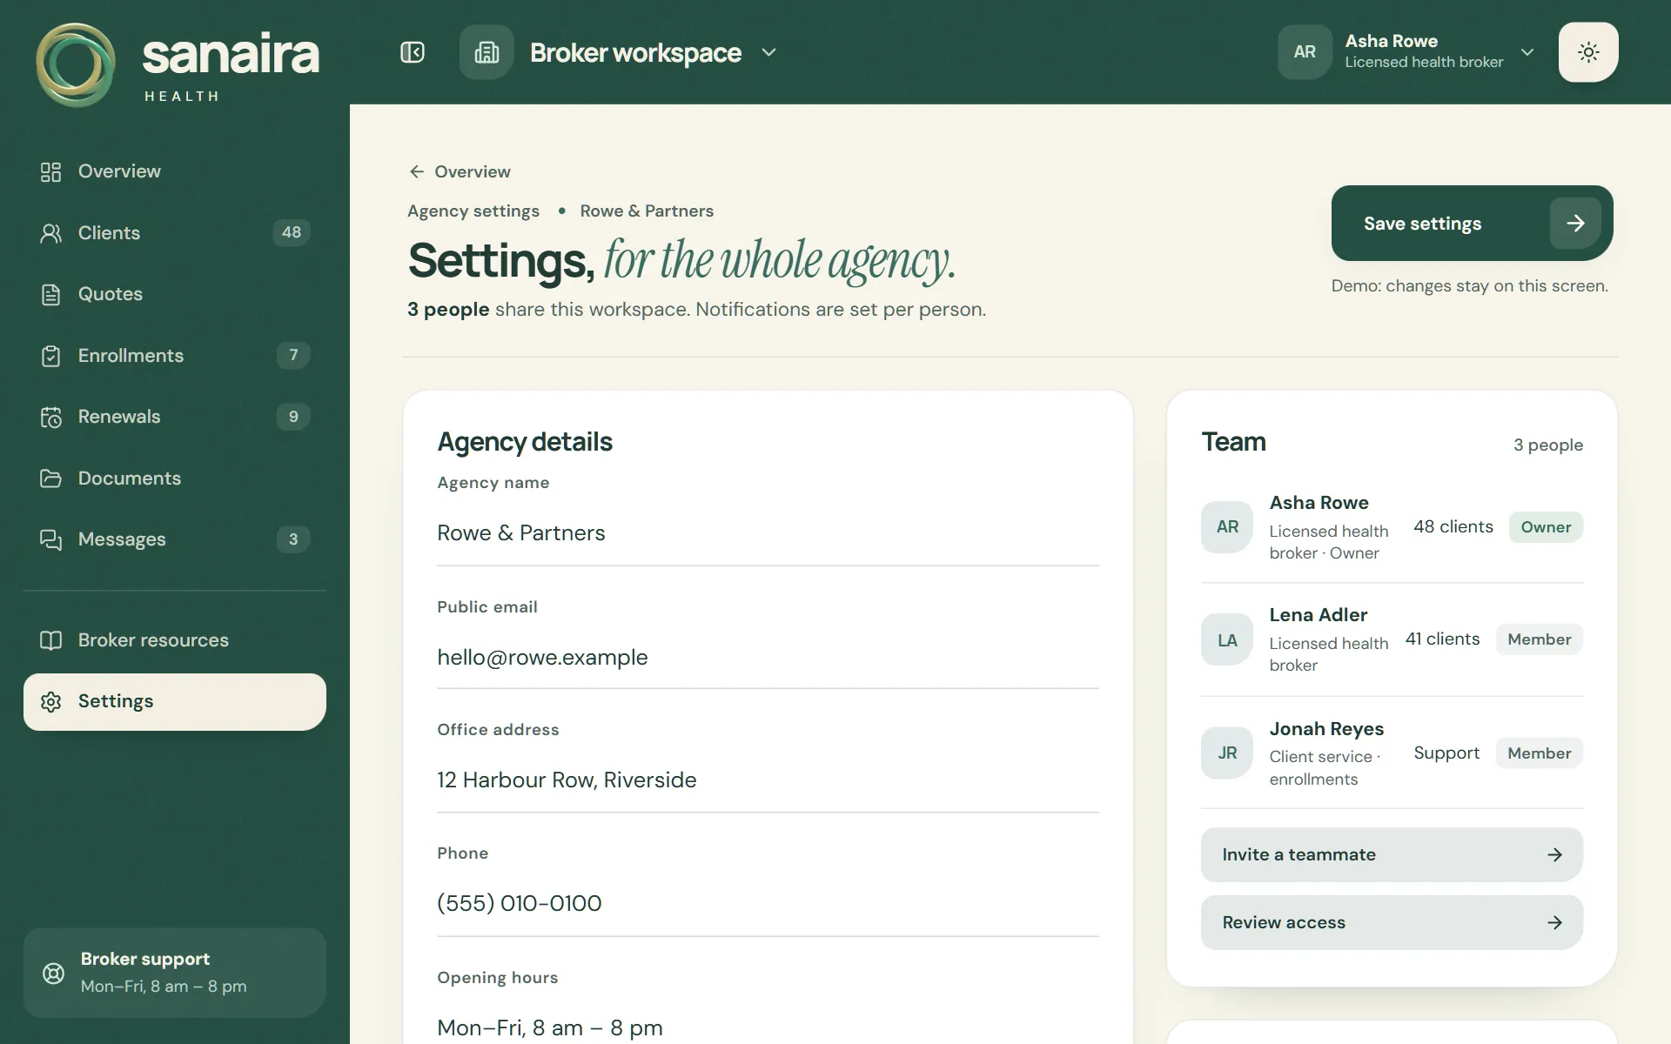Click the JR avatar for Jonah Reyes
This screenshot has height=1044, width=1671.
coord(1227,753)
